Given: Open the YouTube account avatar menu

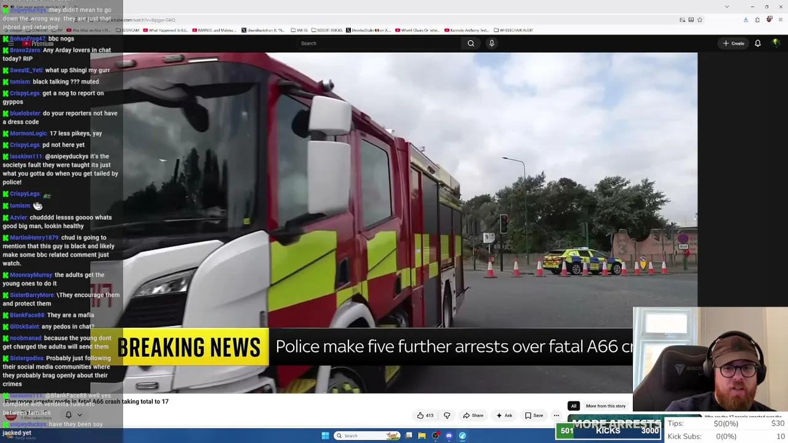Looking at the screenshot, I should [776, 43].
